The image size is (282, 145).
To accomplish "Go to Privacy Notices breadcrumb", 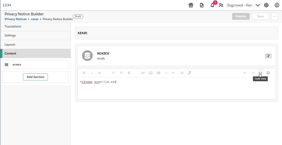I will [x=16, y=19].
